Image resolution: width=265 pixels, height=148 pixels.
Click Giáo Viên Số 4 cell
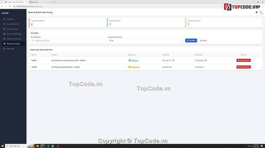(x=167, y=67)
